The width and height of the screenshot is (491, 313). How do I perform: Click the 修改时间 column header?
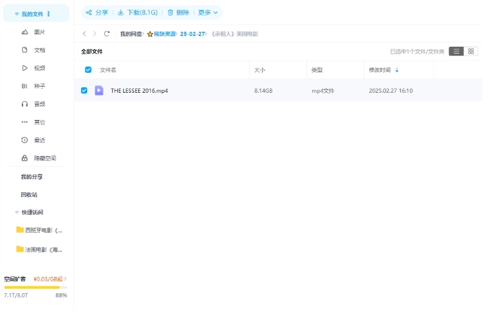pyautogui.click(x=379, y=70)
